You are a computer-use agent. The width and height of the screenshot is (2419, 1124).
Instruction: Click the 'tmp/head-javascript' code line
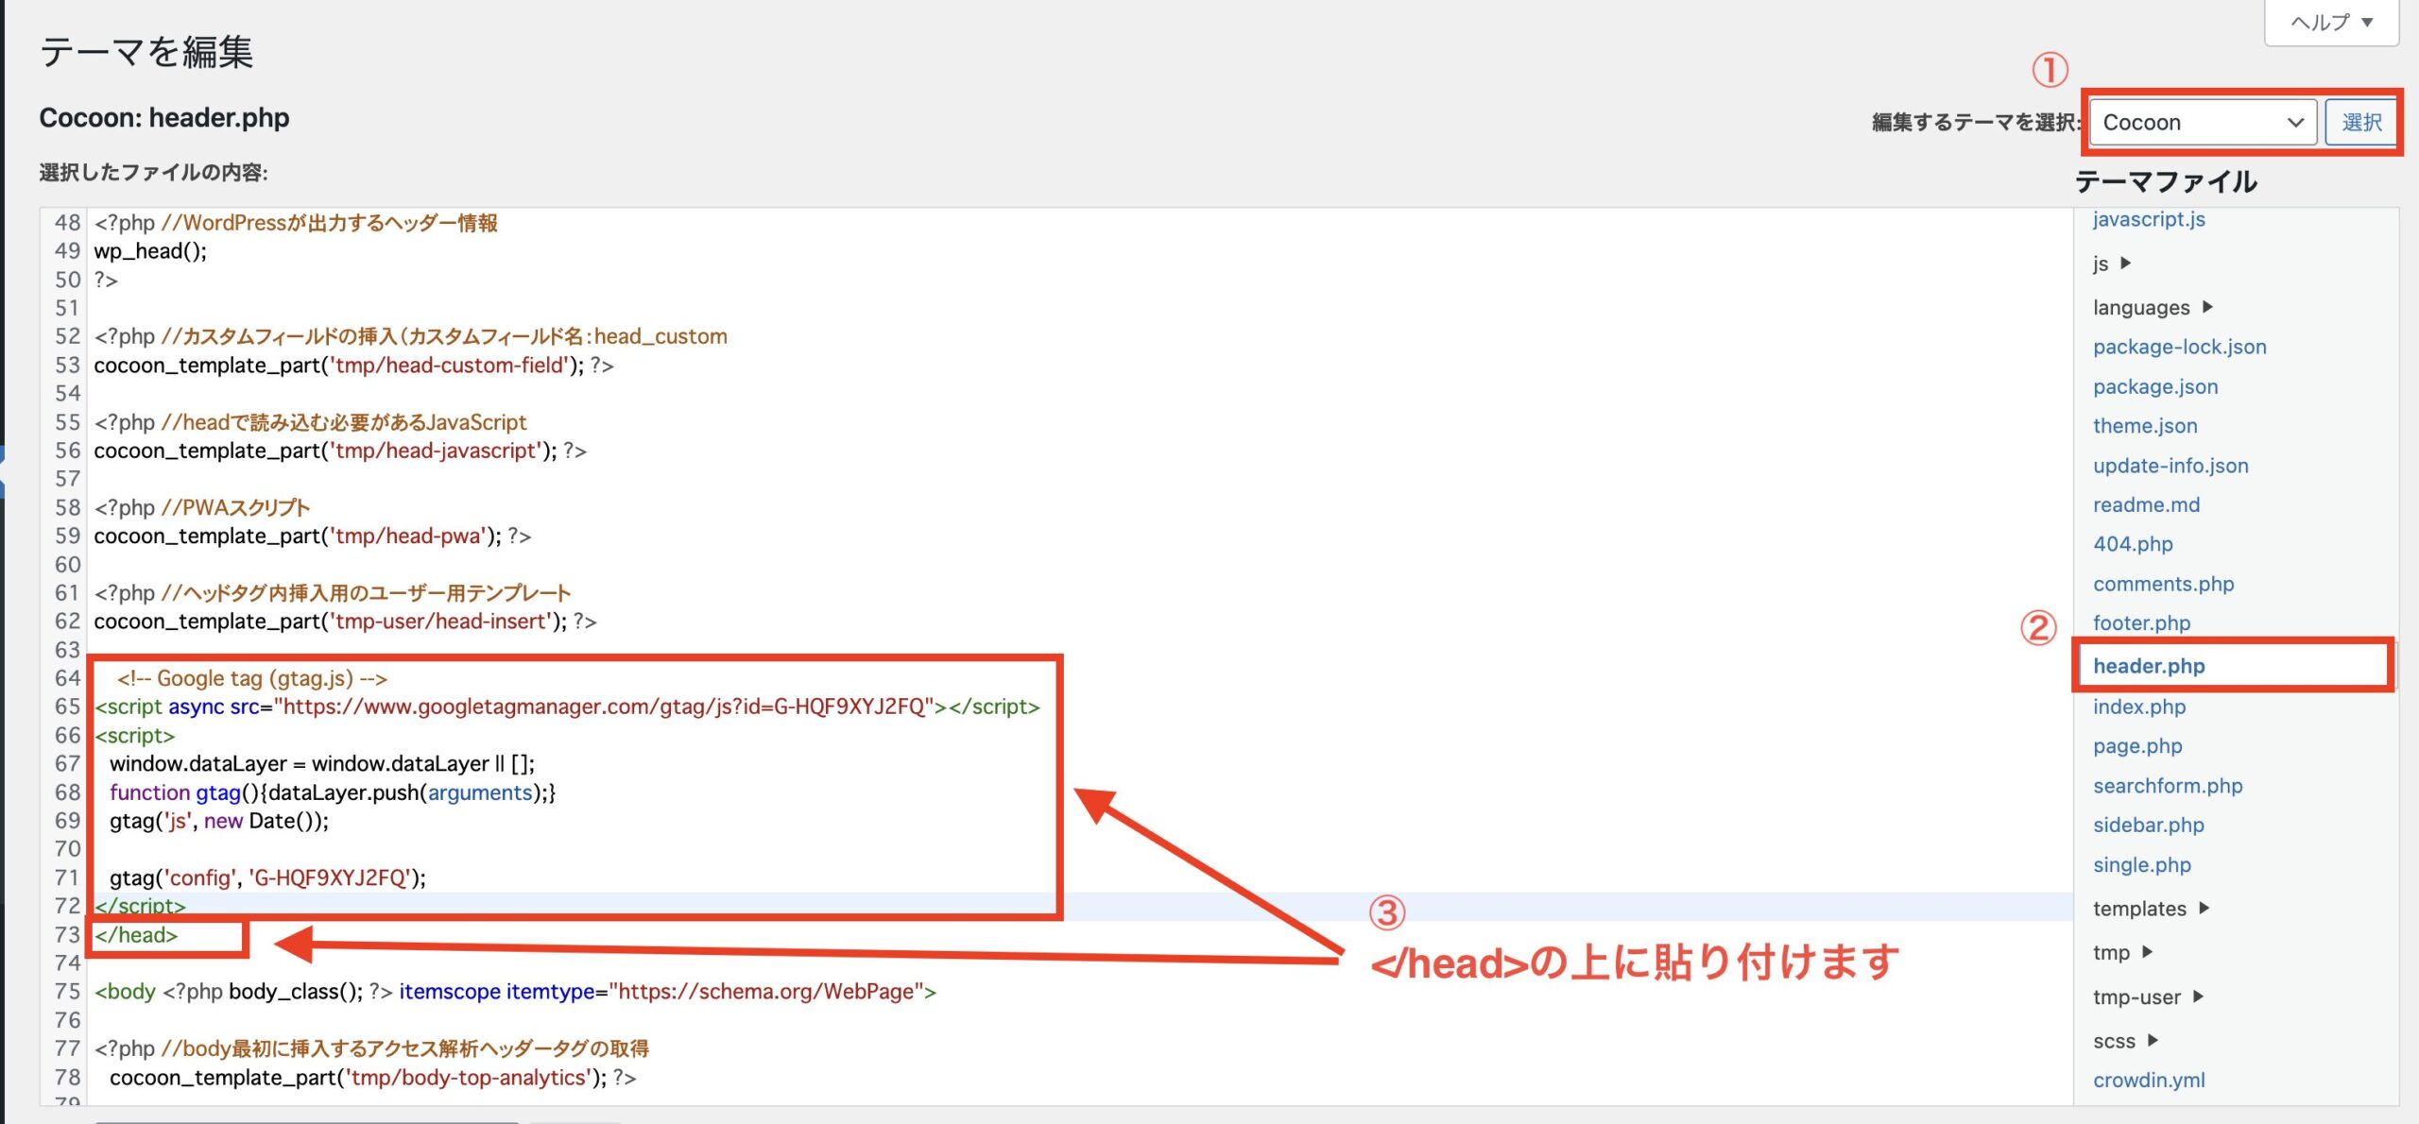(340, 451)
